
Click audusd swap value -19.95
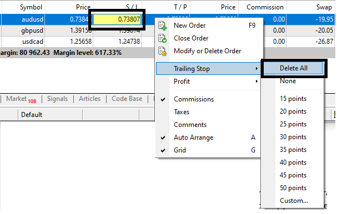(324, 19)
